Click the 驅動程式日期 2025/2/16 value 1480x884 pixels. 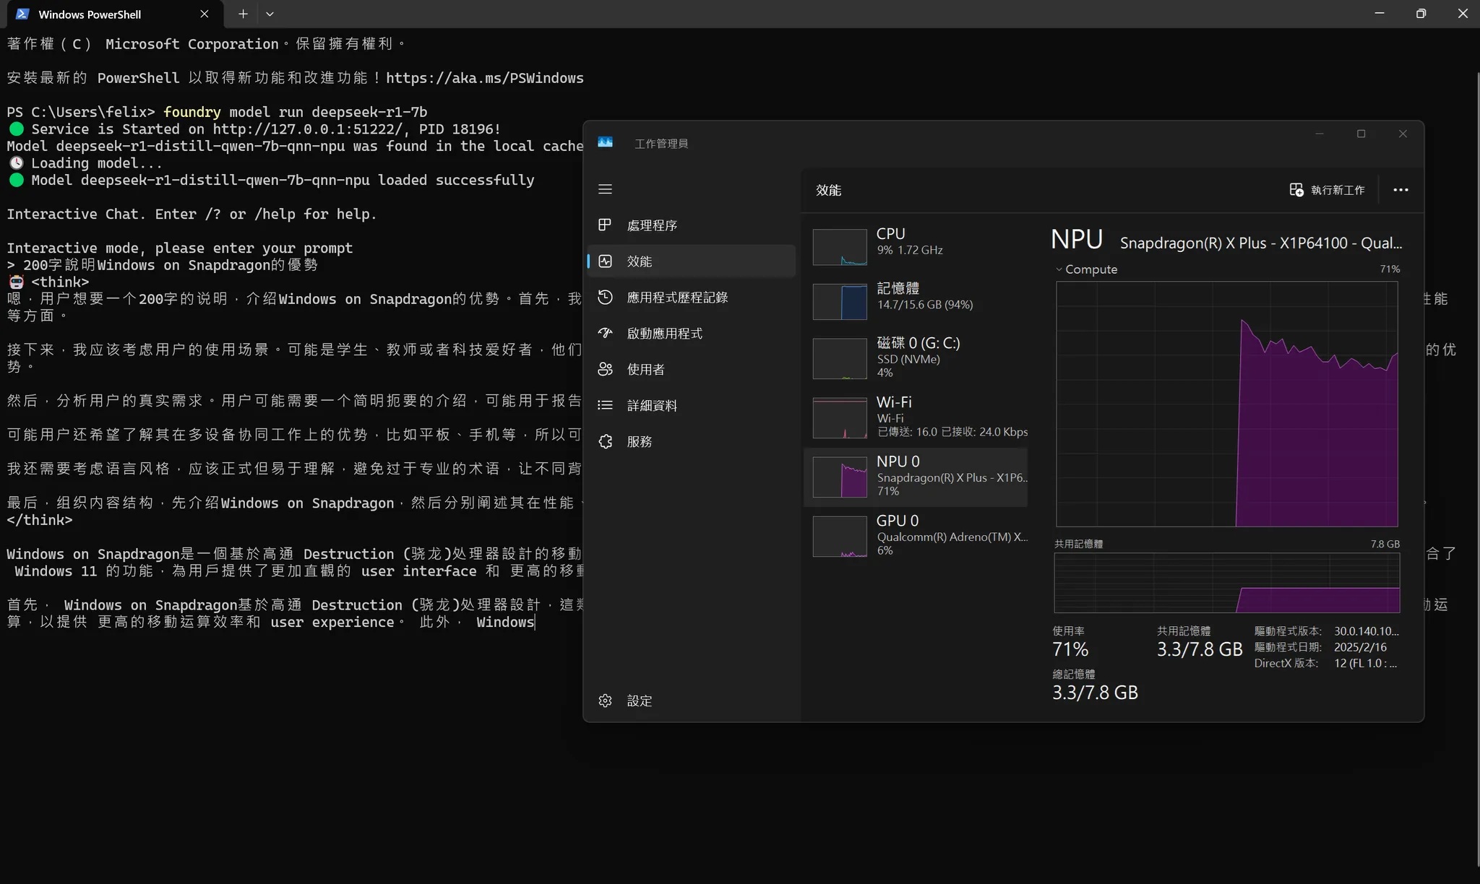pyautogui.click(x=1360, y=647)
